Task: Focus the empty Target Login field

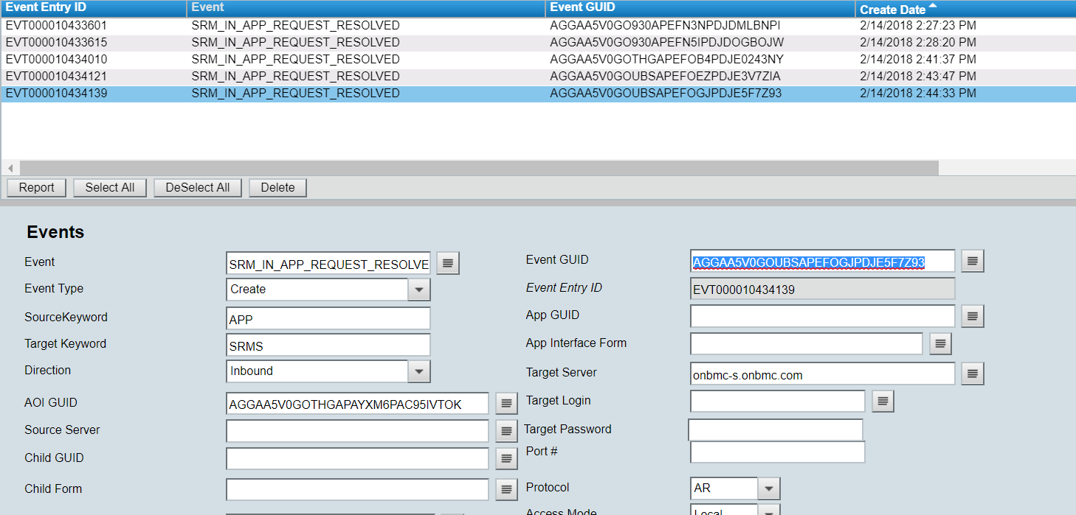Action: 778,402
